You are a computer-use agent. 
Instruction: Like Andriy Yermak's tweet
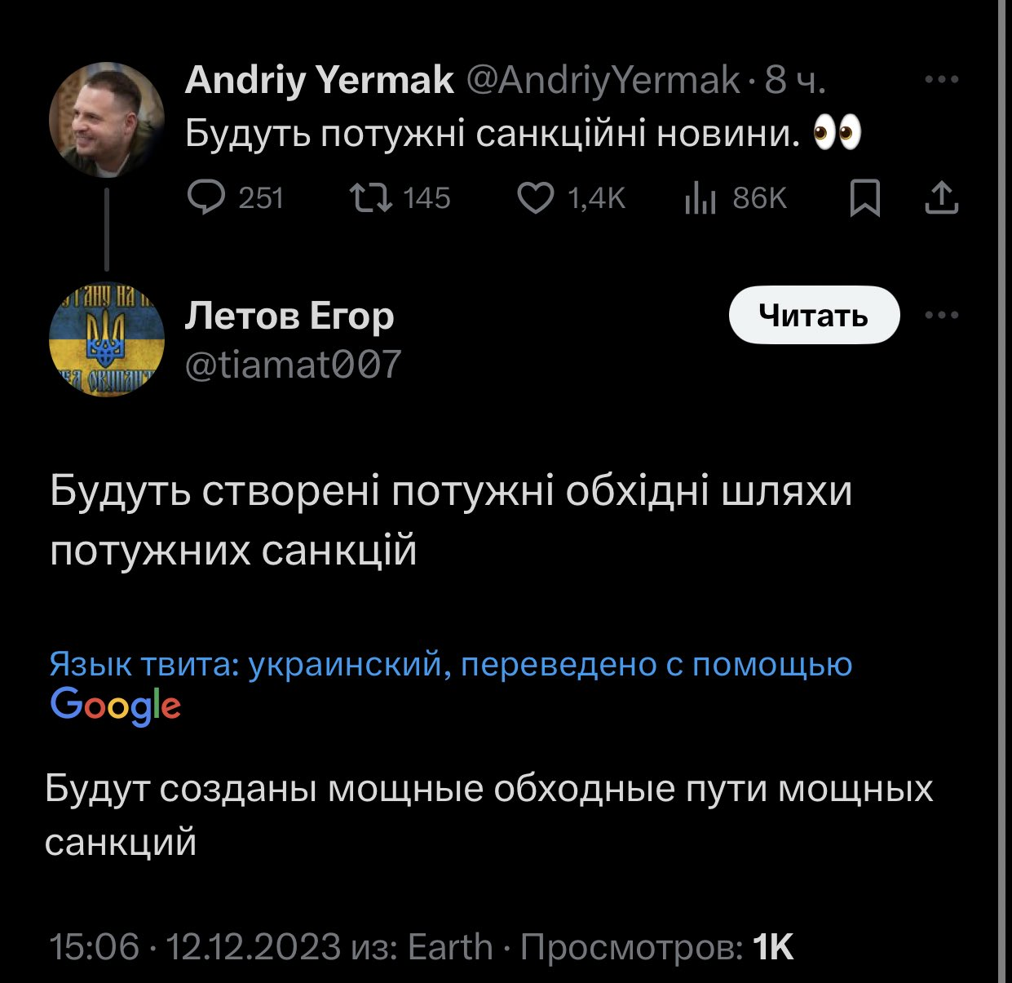pos(536,198)
